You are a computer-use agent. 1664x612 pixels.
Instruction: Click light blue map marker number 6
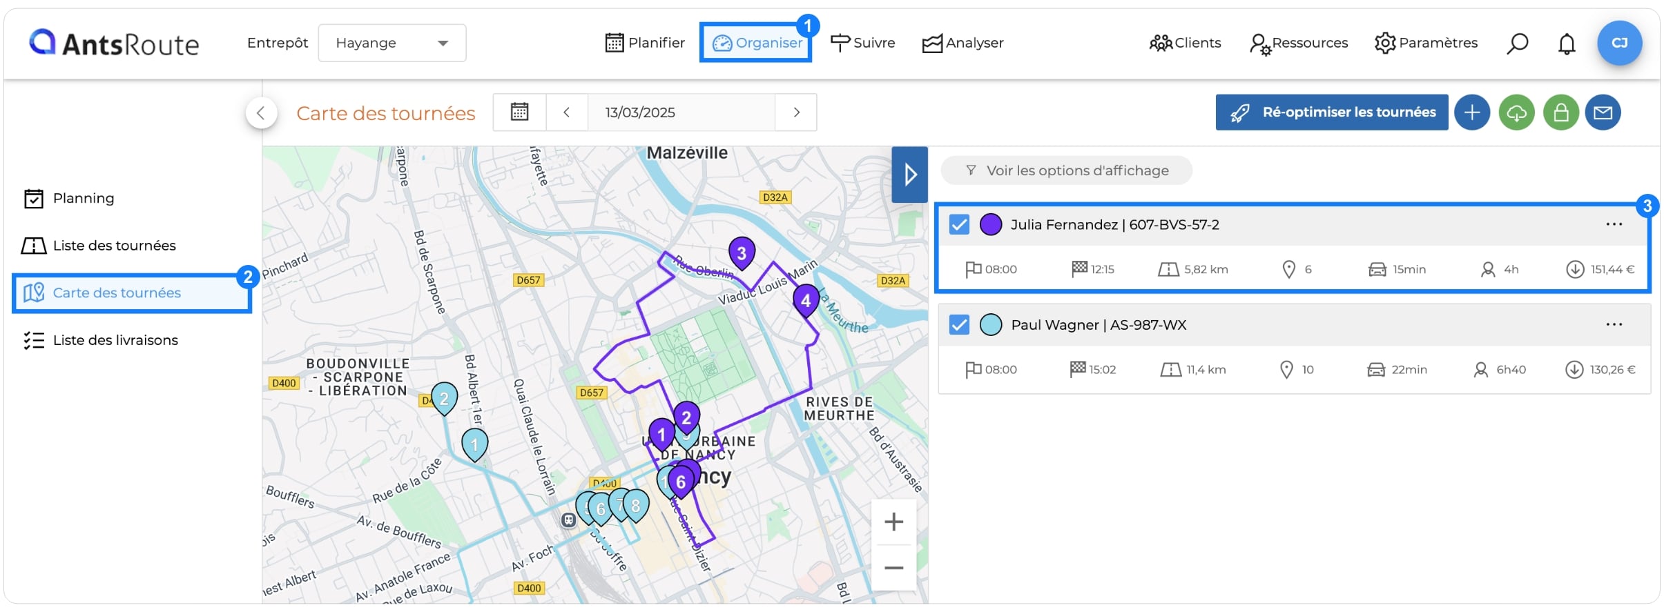[601, 509]
